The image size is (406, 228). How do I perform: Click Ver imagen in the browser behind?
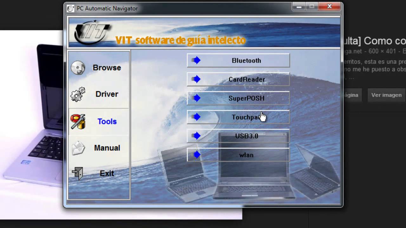click(x=386, y=95)
